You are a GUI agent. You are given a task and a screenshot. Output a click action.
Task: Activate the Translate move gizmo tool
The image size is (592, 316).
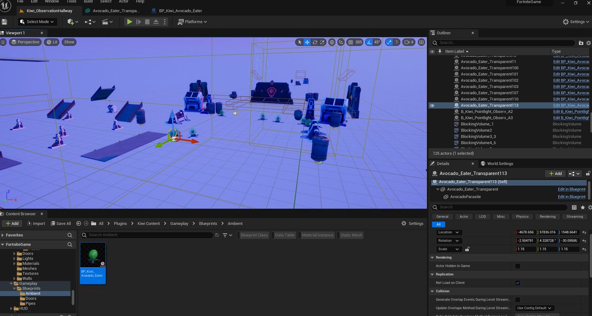point(307,42)
